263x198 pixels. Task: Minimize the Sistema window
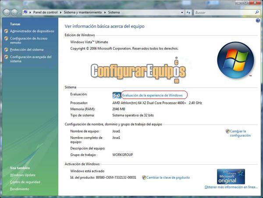point(239,3)
